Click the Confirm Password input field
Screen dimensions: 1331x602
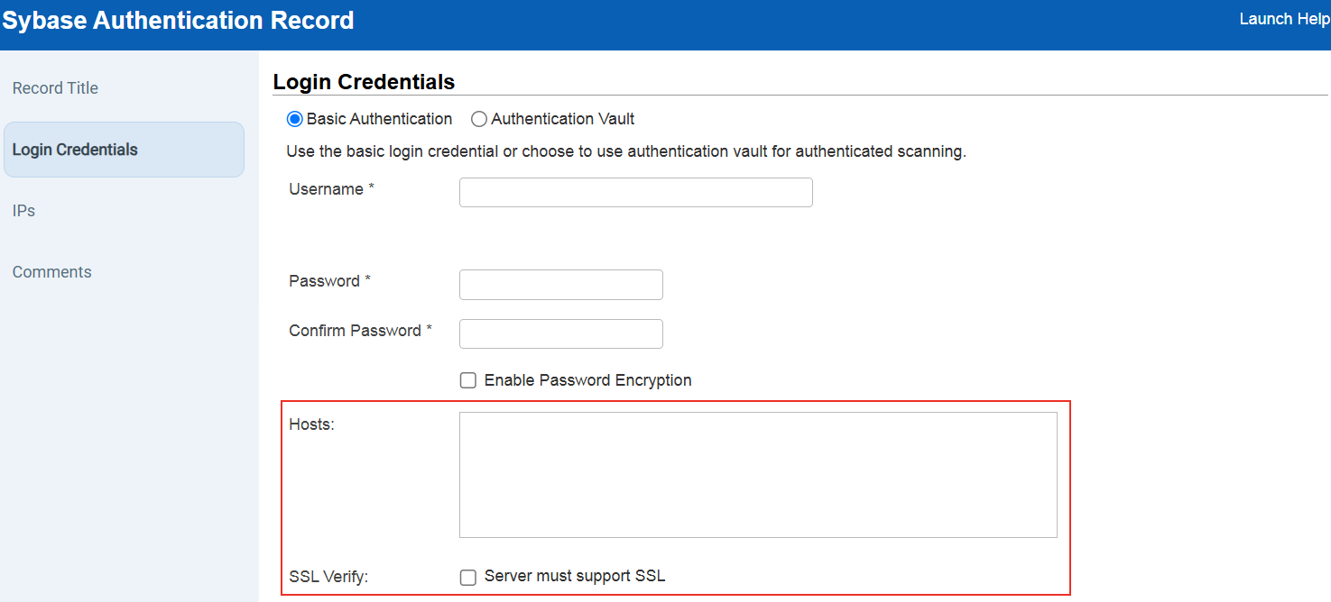pyautogui.click(x=560, y=333)
